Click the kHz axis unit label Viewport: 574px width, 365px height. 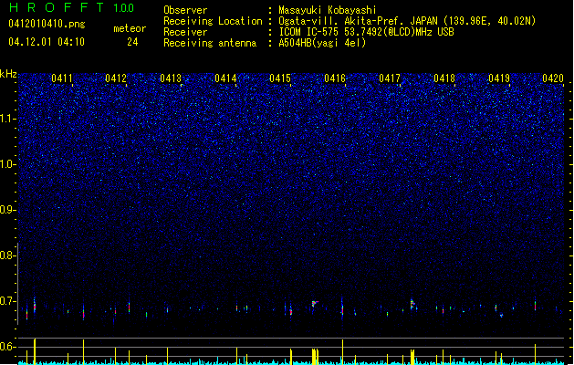tap(8, 74)
